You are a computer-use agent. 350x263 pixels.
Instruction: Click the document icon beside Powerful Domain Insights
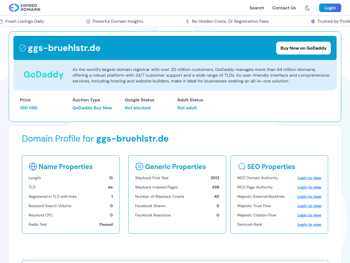(x=88, y=21)
